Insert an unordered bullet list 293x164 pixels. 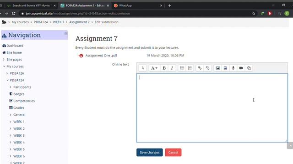tap(182, 68)
